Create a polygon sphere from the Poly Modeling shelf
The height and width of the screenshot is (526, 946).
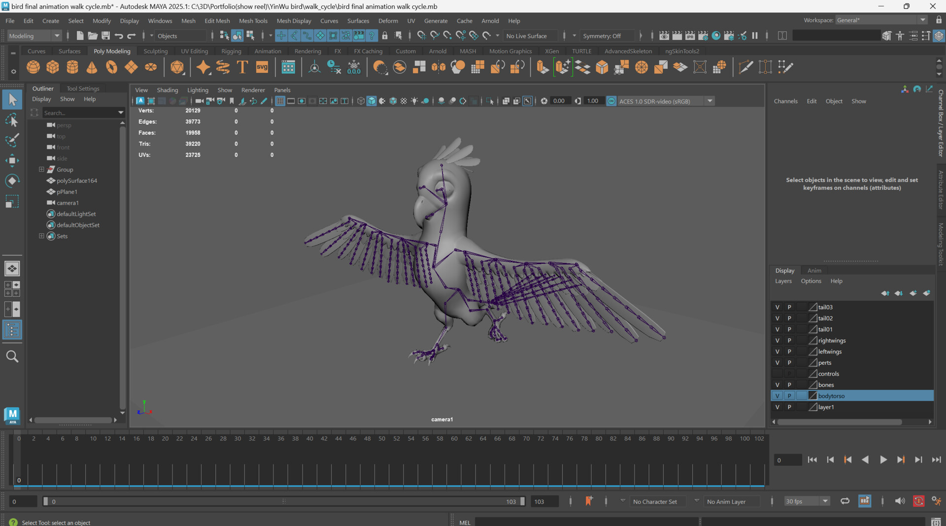[33, 67]
